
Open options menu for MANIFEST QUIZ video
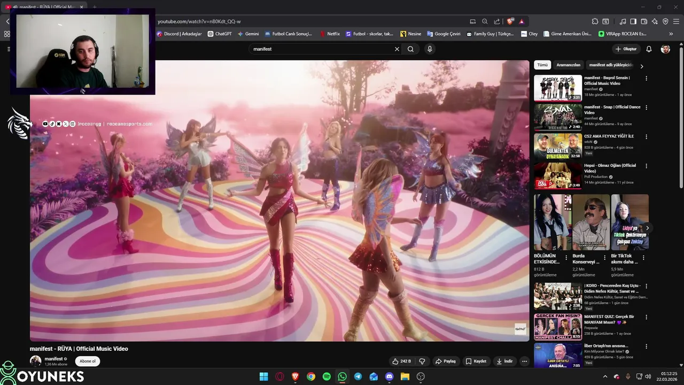click(x=646, y=317)
